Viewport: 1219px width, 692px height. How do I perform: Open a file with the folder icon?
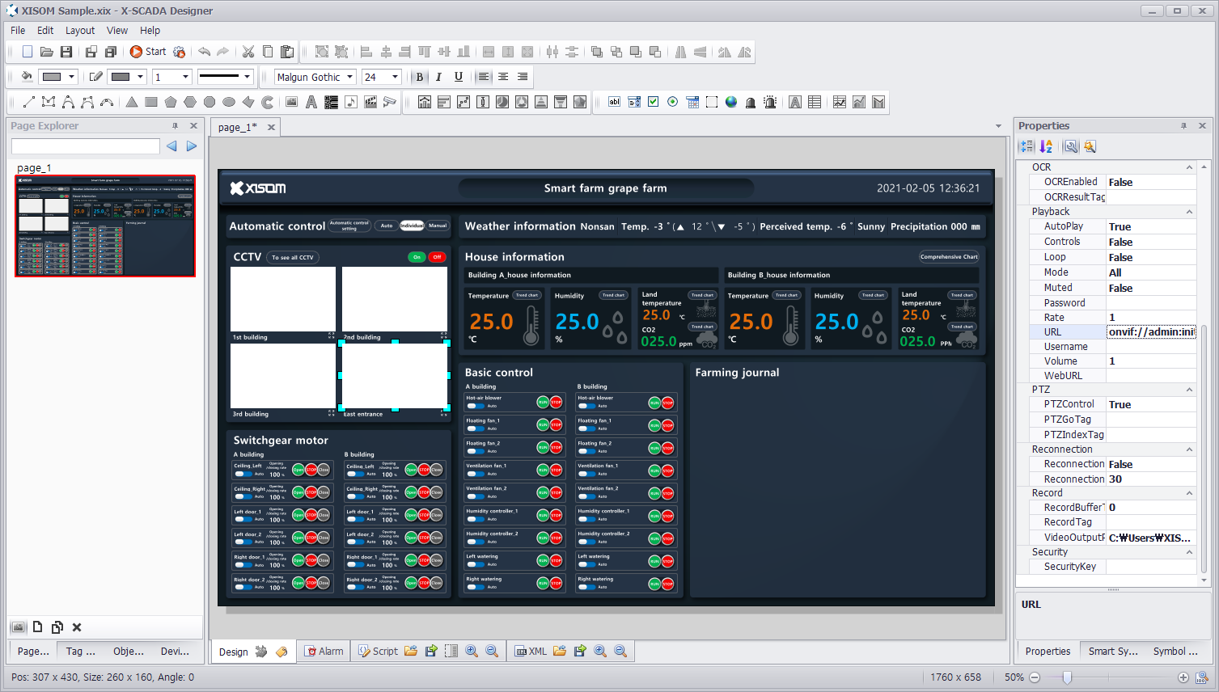click(47, 52)
